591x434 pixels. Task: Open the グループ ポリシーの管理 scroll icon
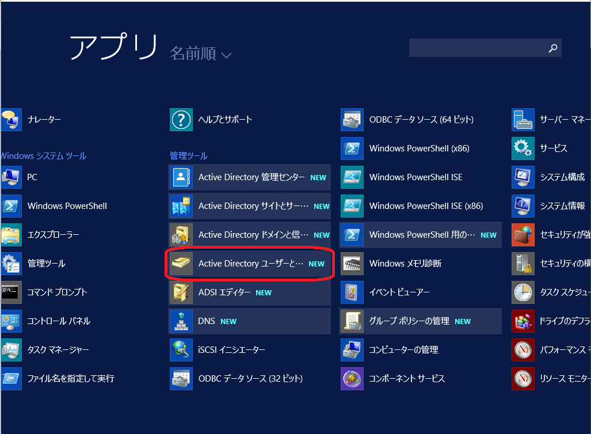tap(352, 321)
